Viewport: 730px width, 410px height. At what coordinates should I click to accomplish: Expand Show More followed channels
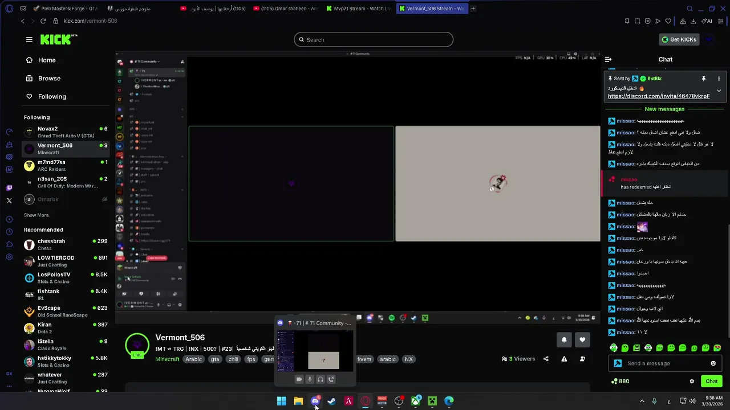tap(36, 215)
